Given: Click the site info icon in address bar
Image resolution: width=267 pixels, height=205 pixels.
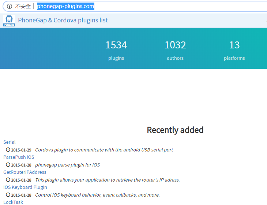Looking at the screenshot, I should pos(10,6).
